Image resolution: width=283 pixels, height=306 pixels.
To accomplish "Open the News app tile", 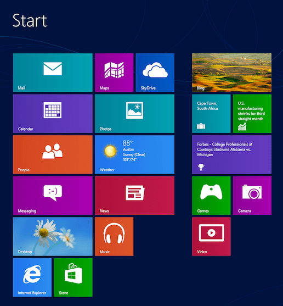I will (x=134, y=196).
